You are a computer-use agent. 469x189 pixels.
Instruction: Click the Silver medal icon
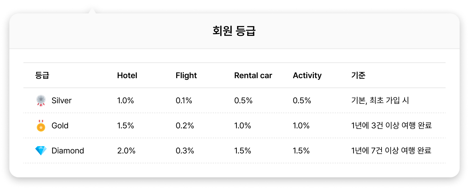[41, 100]
